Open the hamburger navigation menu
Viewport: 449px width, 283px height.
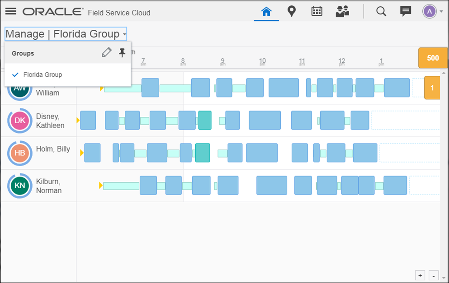tap(11, 11)
